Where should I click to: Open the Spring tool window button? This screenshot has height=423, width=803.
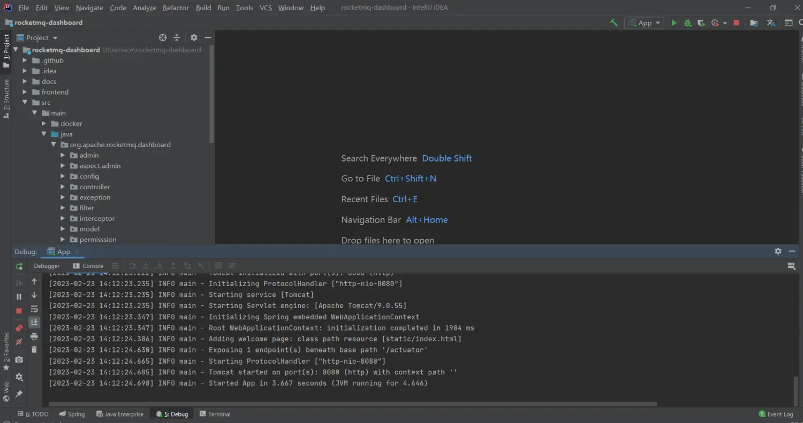pos(72,414)
